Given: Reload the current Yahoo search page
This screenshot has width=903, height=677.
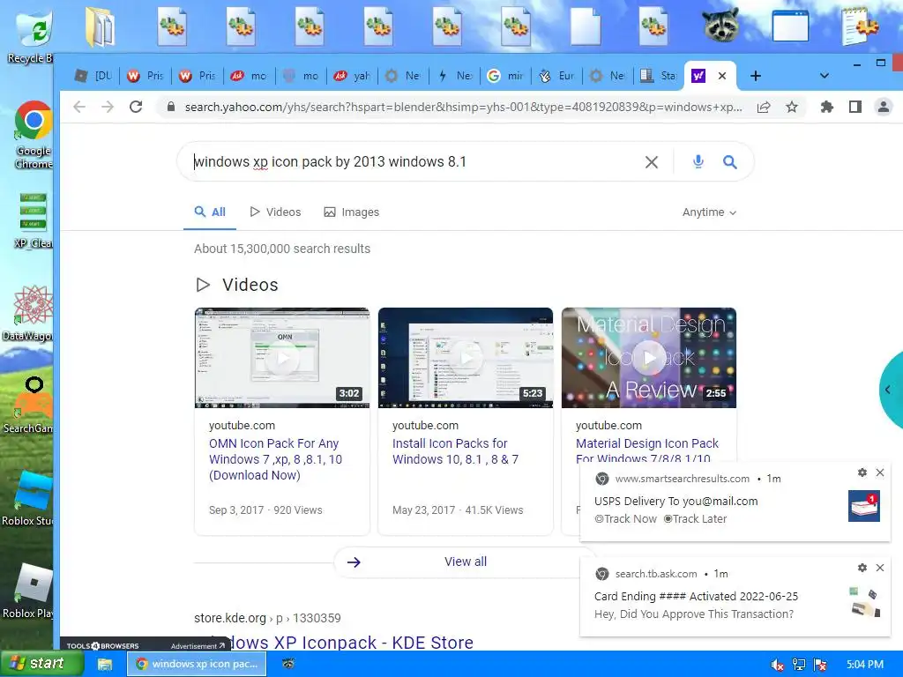Looking at the screenshot, I should click(x=136, y=107).
